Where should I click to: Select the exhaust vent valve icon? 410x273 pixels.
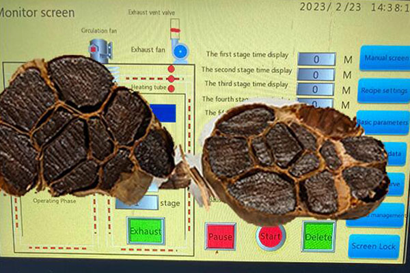175,29
